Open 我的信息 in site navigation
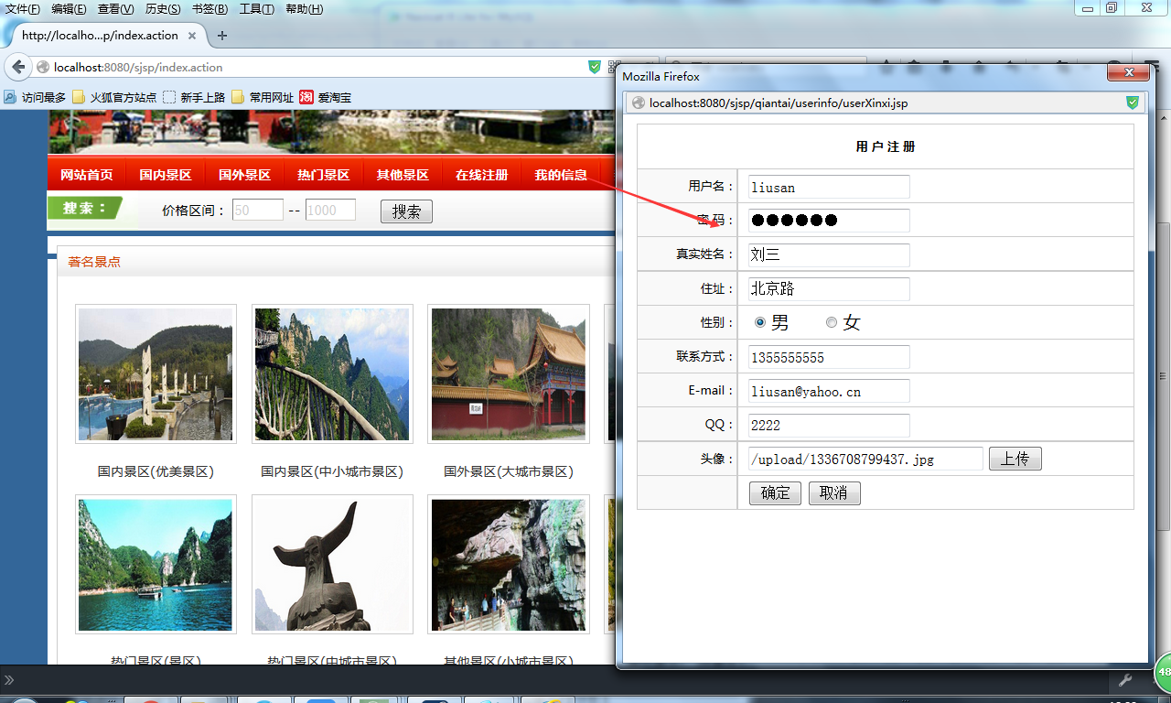Viewport: 1171px width, 703px height. pyautogui.click(x=561, y=175)
